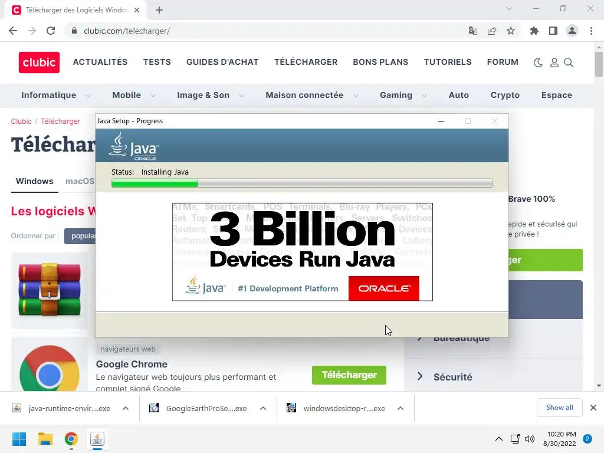The image size is (604, 453).
Task: Show hidden system tray icons
Action: pos(499,439)
